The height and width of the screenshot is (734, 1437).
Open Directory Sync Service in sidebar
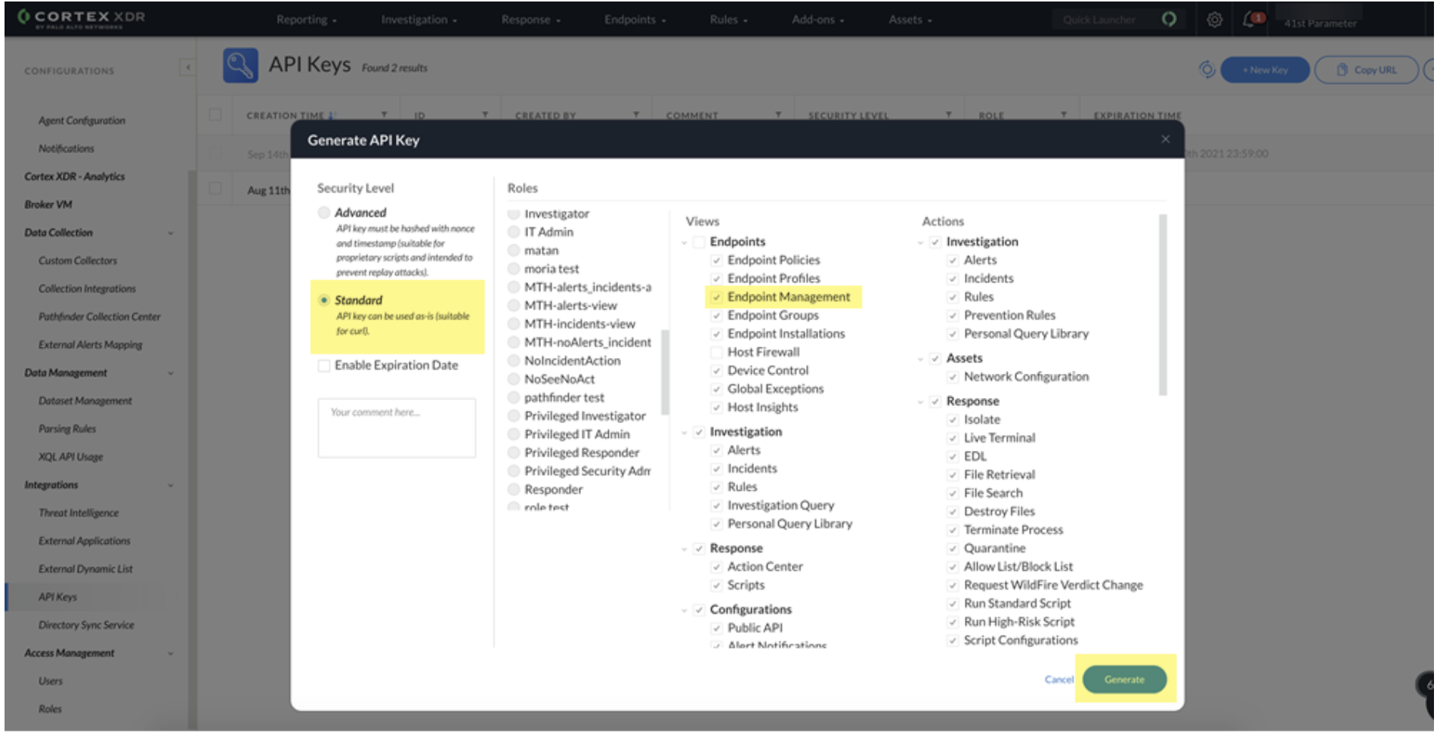click(86, 625)
